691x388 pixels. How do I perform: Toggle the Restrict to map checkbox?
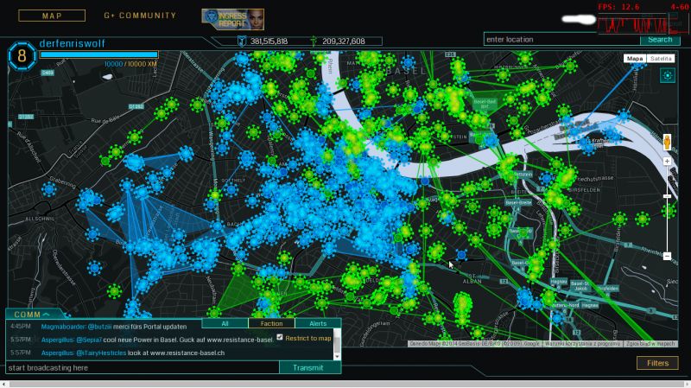click(x=279, y=337)
